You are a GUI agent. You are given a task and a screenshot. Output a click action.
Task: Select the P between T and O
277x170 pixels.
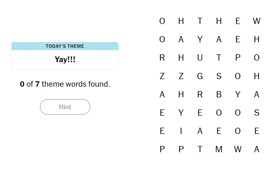(x=238, y=58)
